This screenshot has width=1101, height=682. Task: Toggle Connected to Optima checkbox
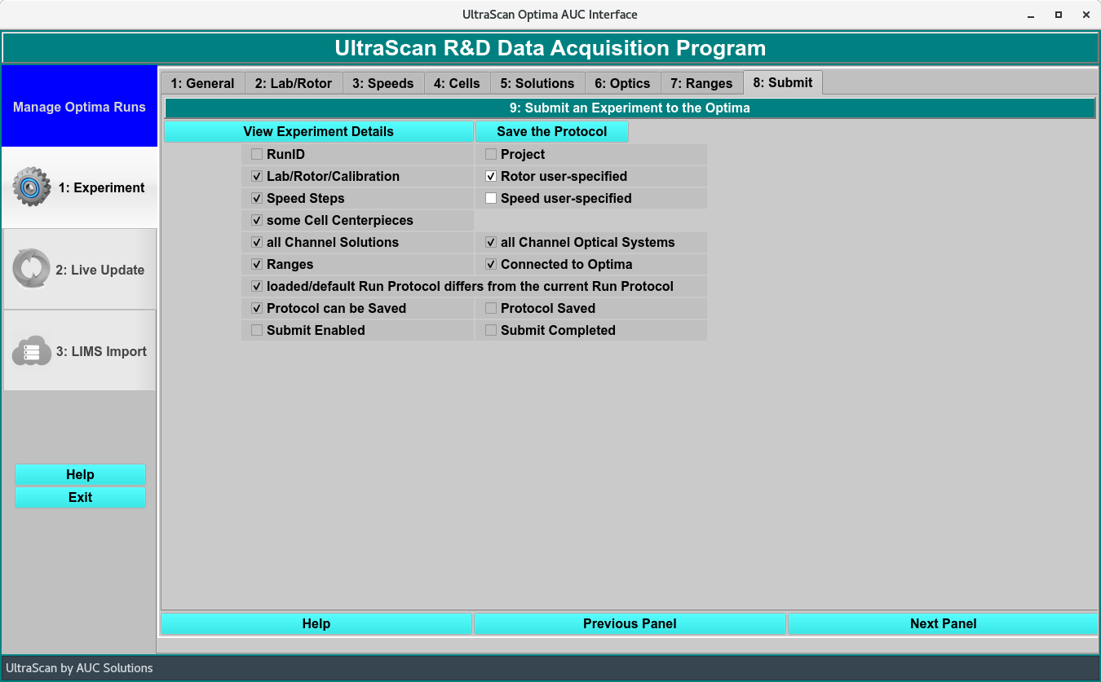point(491,264)
